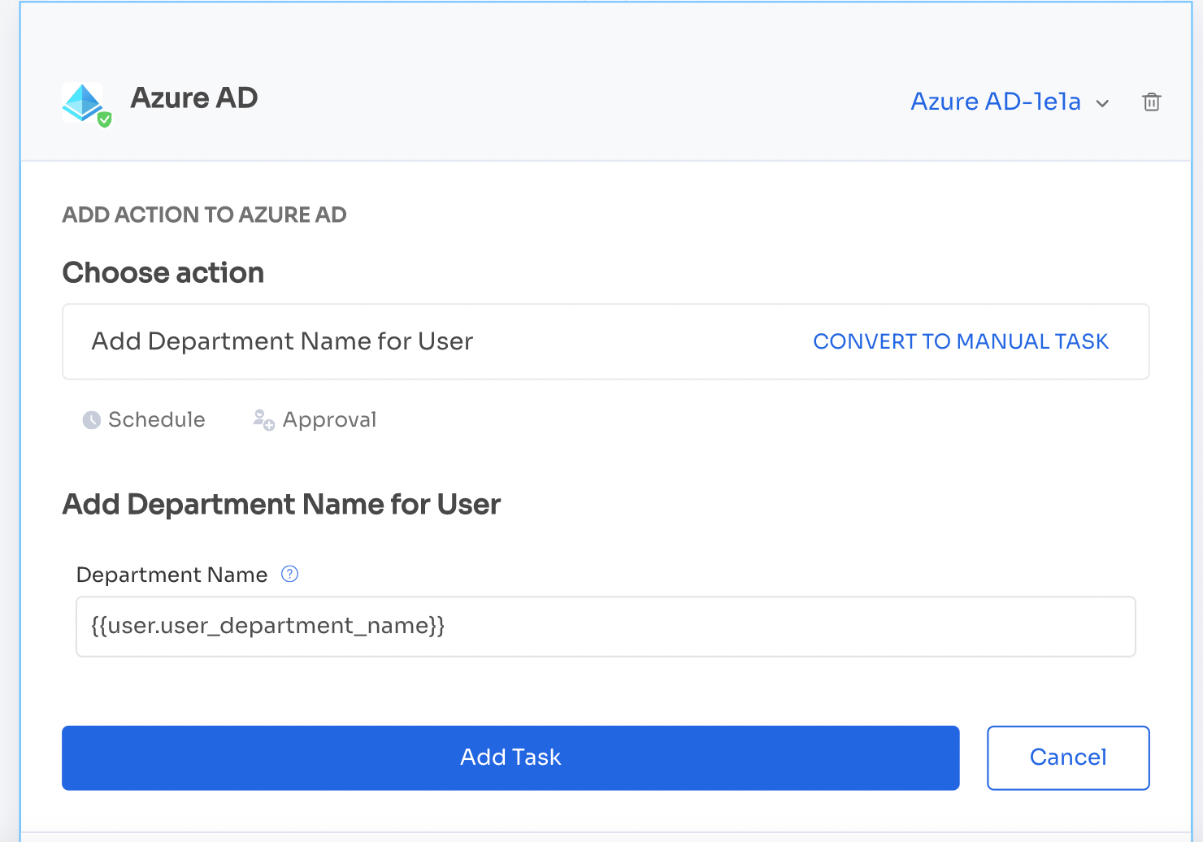This screenshot has height=842, width=1203.
Task: Click the Department Name label
Action: tap(172, 575)
